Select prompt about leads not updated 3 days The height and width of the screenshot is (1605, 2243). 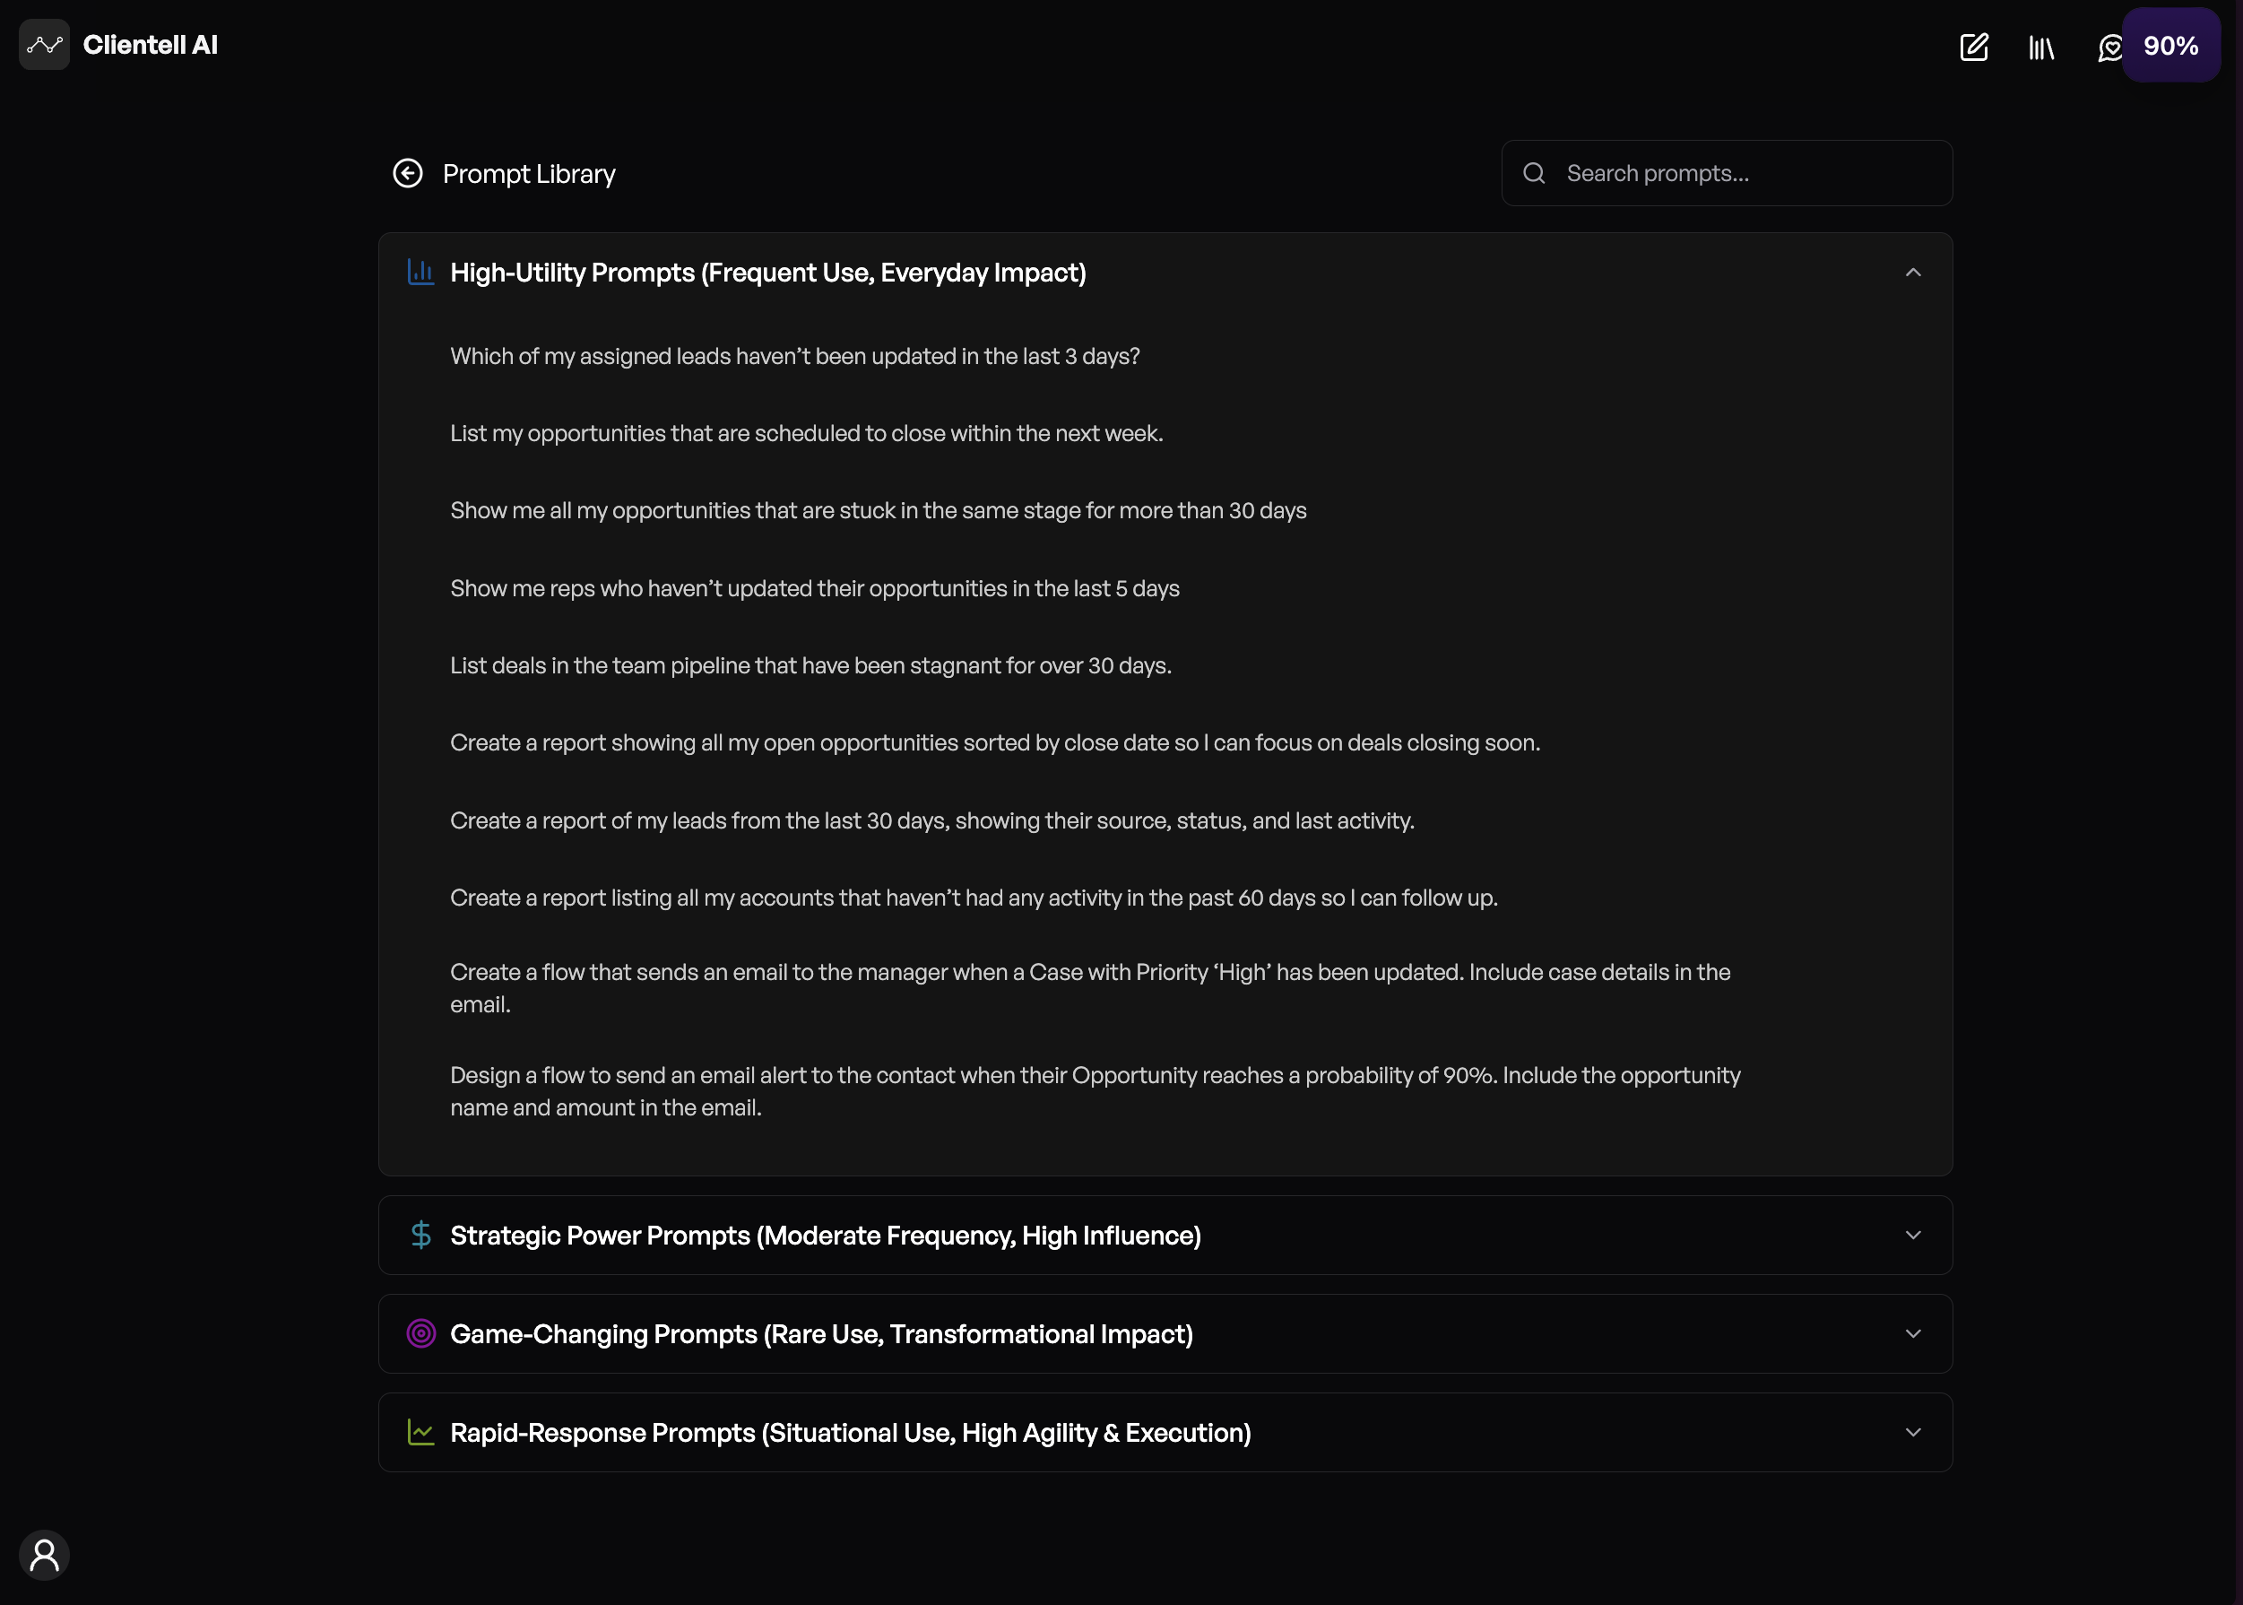coord(794,356)
